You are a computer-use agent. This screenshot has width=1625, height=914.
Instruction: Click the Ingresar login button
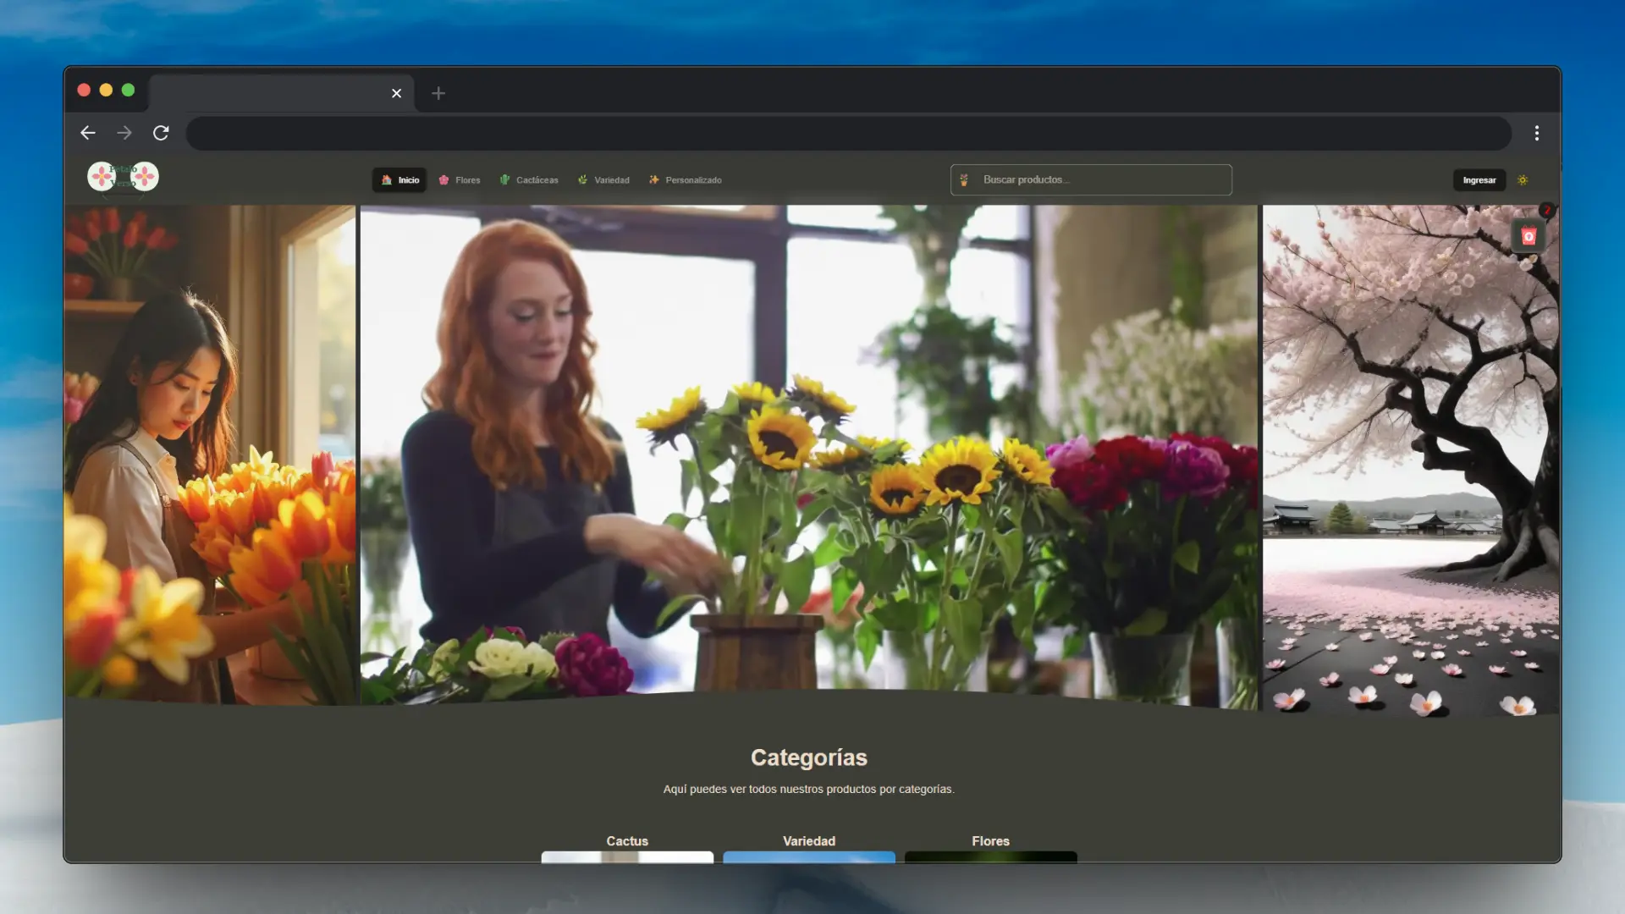pyautogui.click(x=1479, y=180)
